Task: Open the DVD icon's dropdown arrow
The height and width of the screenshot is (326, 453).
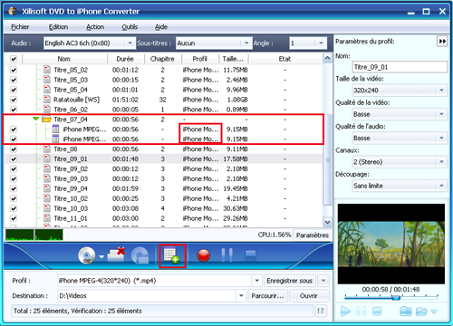Action: coord(101,257)
